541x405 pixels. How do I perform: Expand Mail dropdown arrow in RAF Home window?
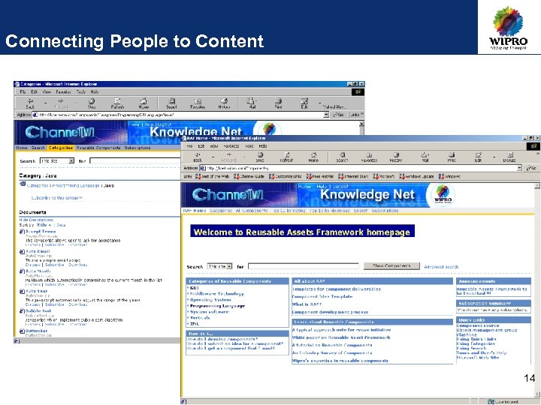pos(429,156)
